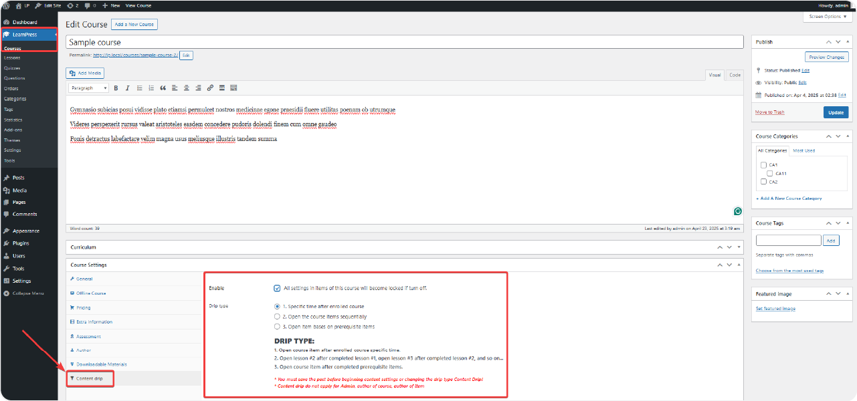Toggle the Content drip Enable checkbox

[x=277, y=288]
